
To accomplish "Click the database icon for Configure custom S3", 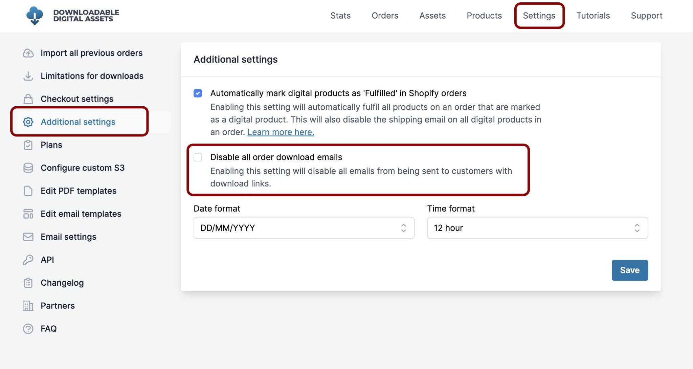I will (x=28, y=168).
